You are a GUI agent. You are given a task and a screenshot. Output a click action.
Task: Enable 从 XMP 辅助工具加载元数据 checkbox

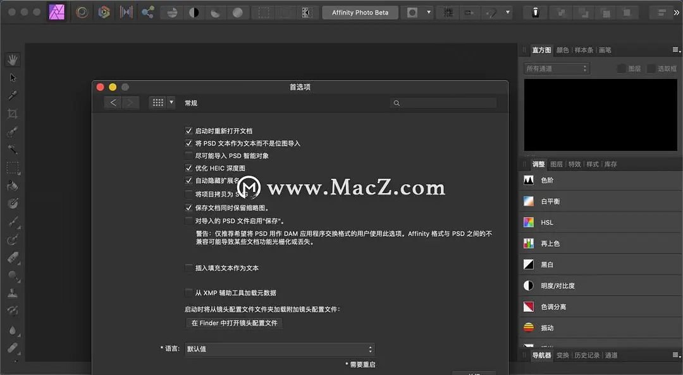pos(188,292)
